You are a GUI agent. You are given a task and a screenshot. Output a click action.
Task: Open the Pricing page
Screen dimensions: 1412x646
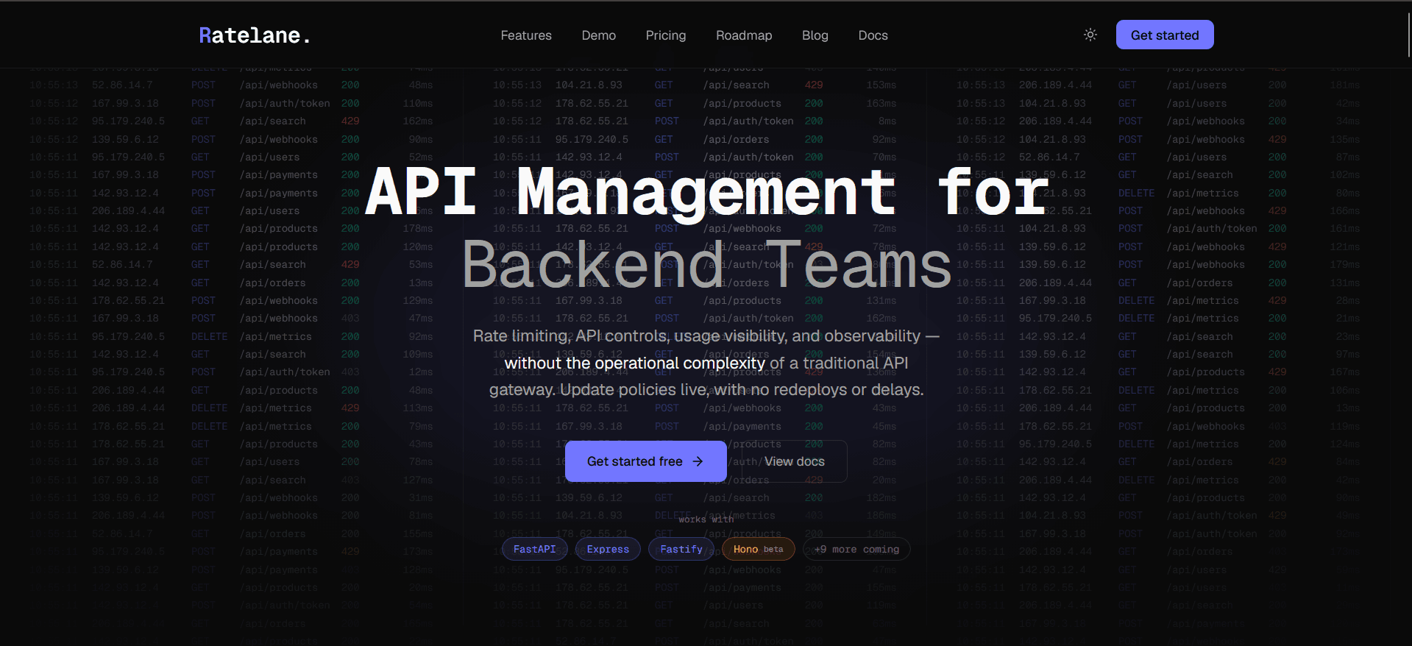click(666, 35)
